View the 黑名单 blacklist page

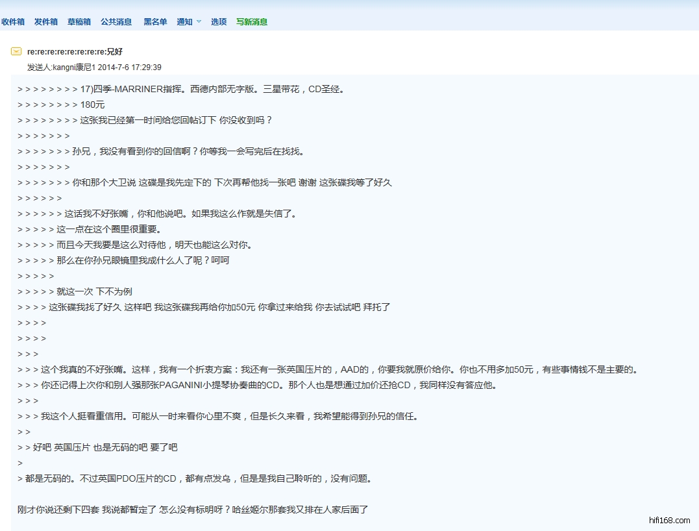tap(155, 21)
